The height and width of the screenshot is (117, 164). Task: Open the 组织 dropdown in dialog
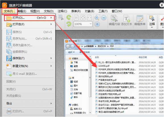(71, 52)
